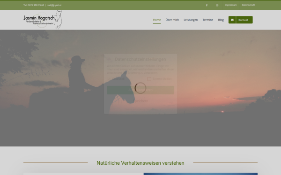Open the Blog menu item
Screen dimensions: 281x175
tap(221, 20)
